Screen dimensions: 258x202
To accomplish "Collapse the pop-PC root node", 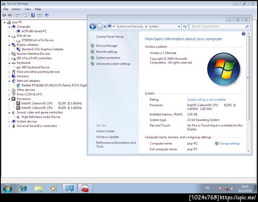I will point(4,22).
